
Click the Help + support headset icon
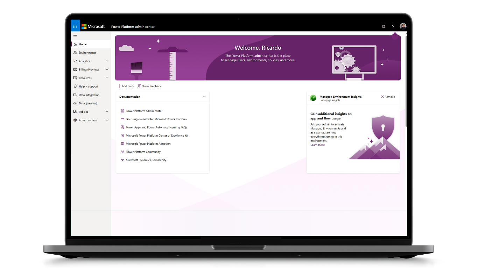pos(75,86)
